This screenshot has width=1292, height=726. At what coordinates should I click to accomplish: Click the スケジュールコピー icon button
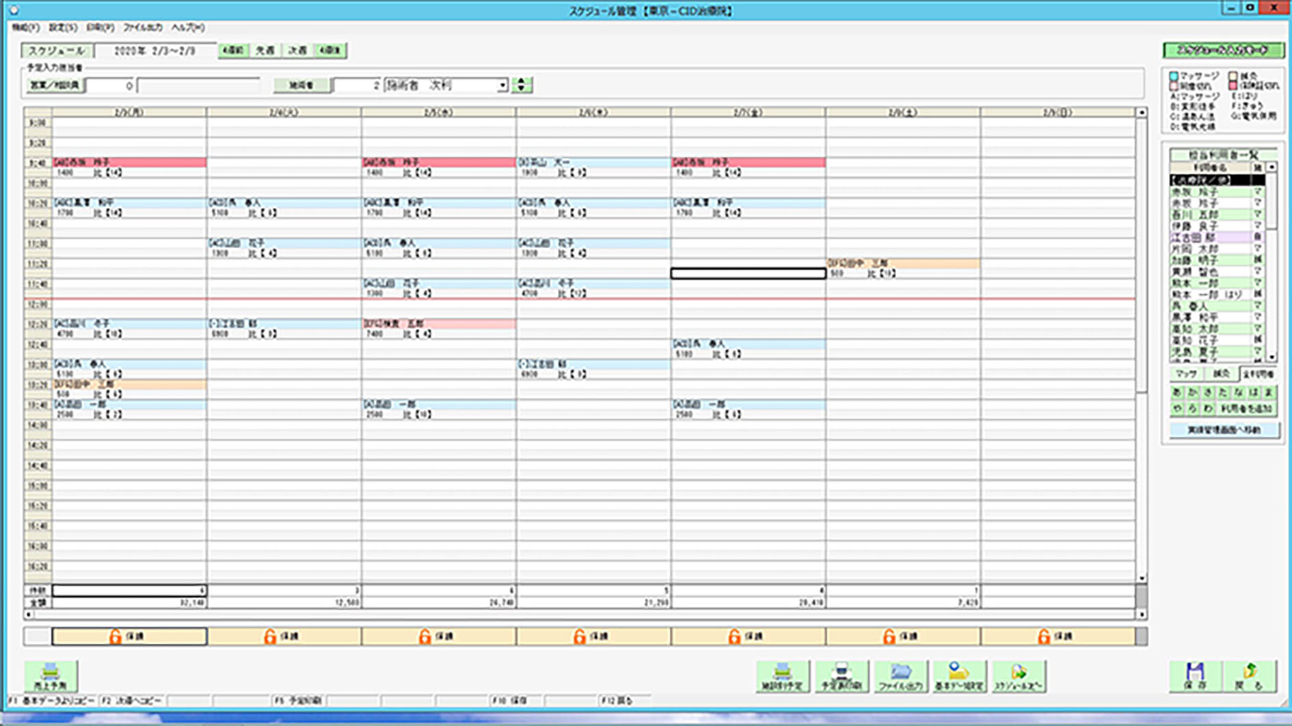tap(1018, 675)
